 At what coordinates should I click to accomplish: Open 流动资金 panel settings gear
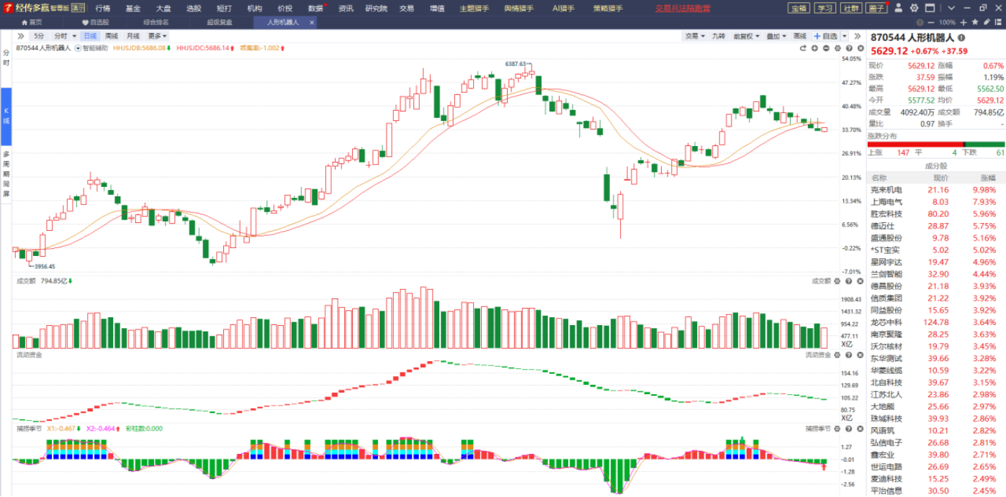pos(837,355)
